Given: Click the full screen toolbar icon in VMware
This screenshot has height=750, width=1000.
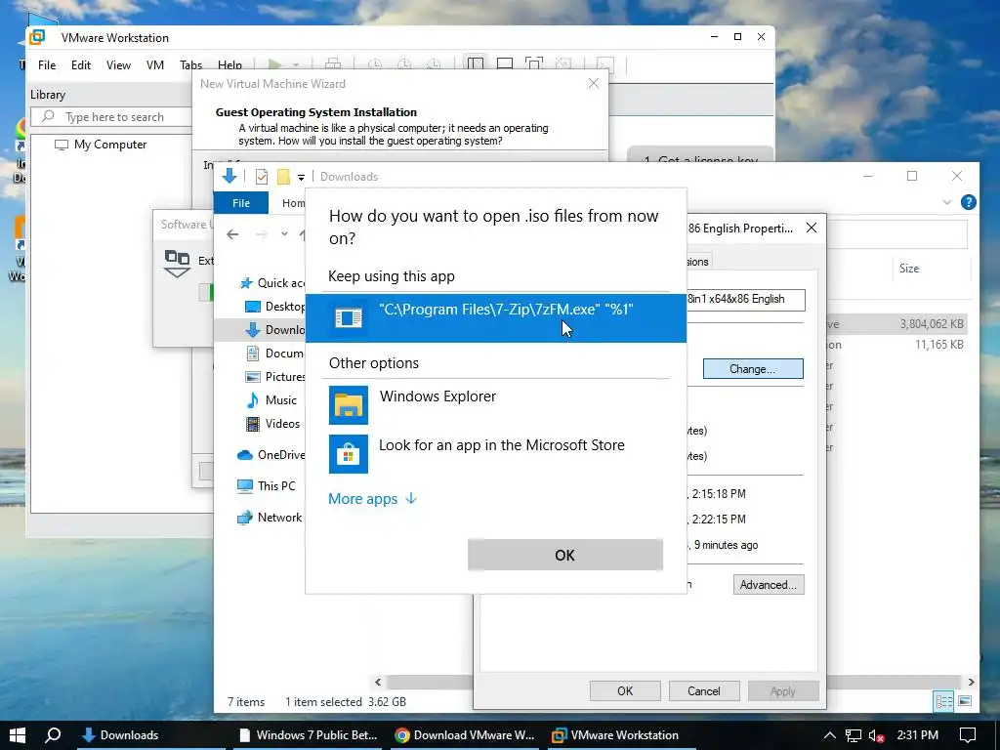Looking at the screenshot, I should click(534, 63).
